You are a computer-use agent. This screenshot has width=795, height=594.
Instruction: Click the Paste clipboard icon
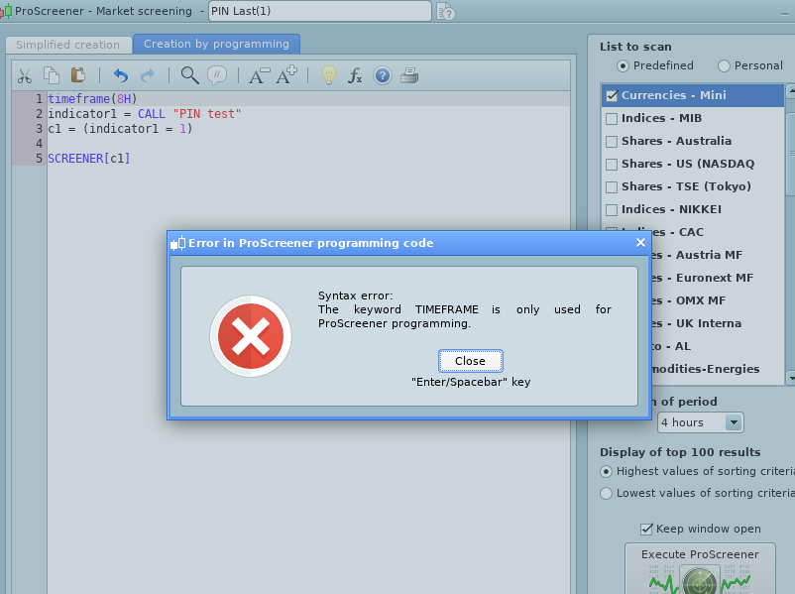point(78,75)
